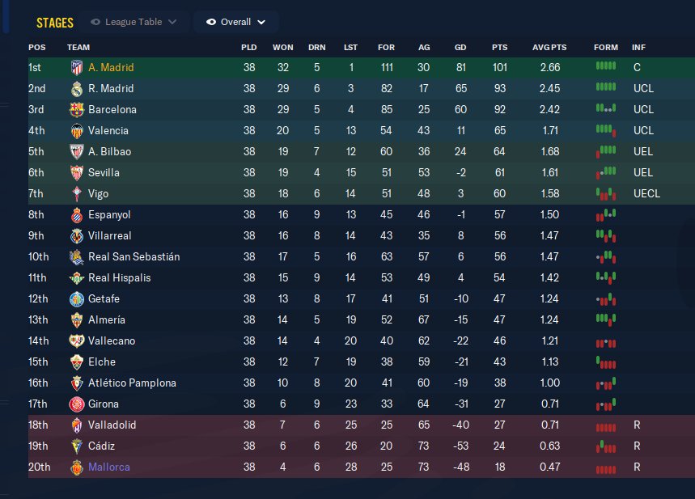Click the Sevilla club crest

(x=77, y=173)
